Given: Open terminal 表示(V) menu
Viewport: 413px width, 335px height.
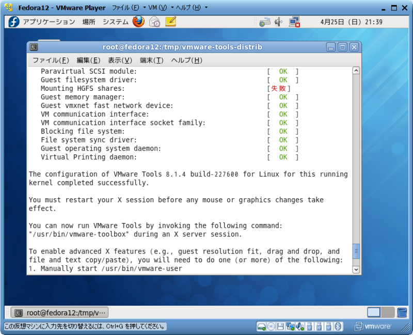Looking at the screenshot, I should click(120, 60).
